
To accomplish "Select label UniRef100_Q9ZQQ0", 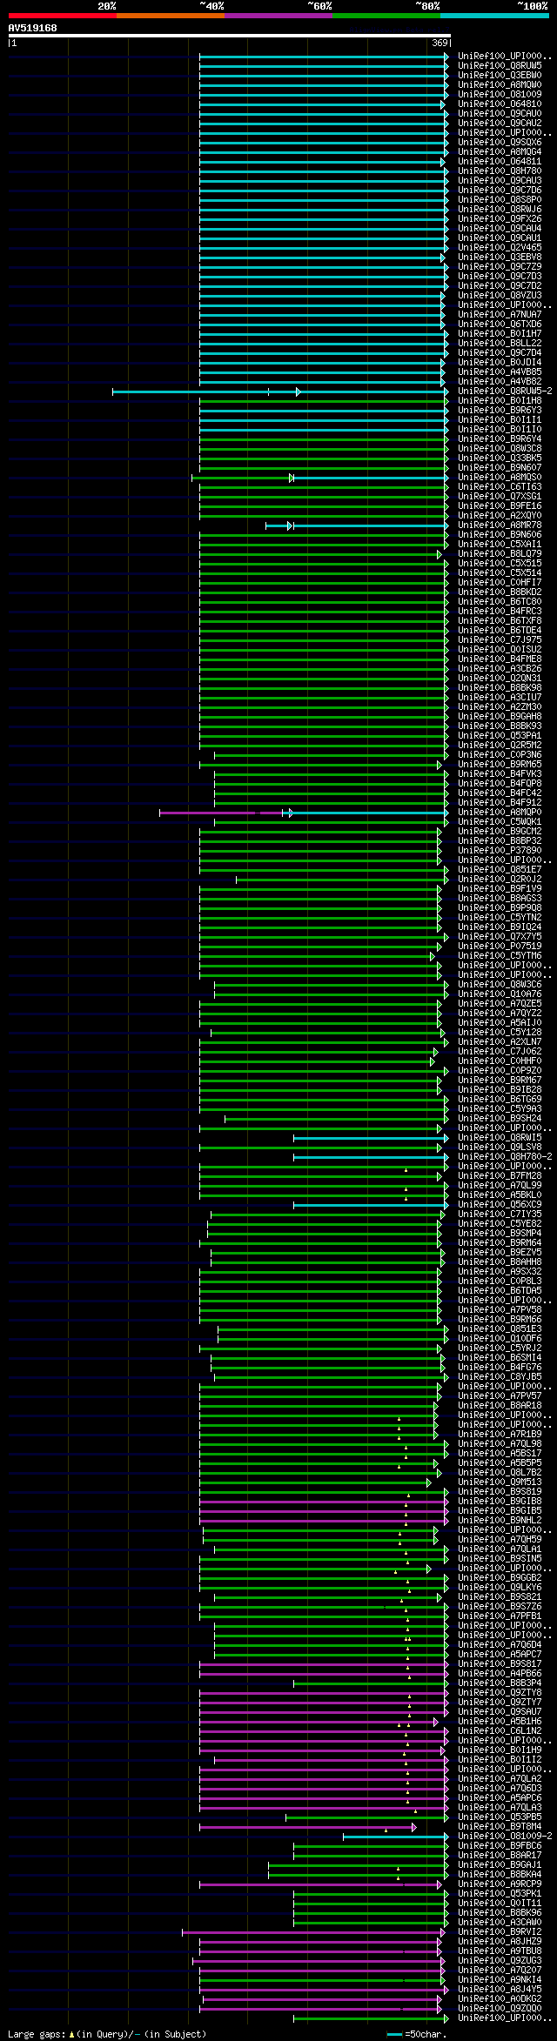I will [x=500, y=2008].
